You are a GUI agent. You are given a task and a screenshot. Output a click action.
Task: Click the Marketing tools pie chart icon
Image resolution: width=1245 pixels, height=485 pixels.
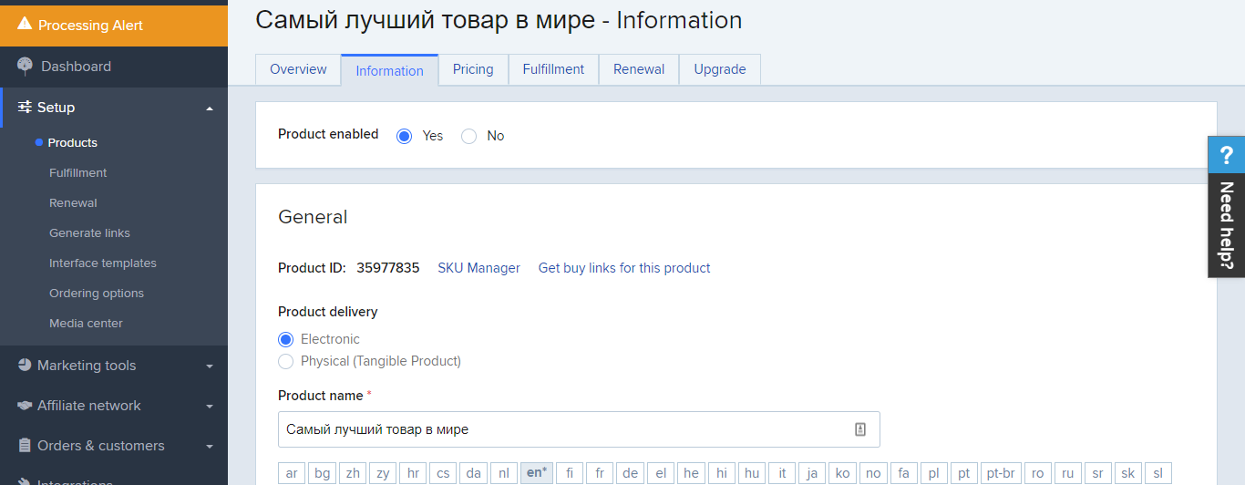coord(25,366)
